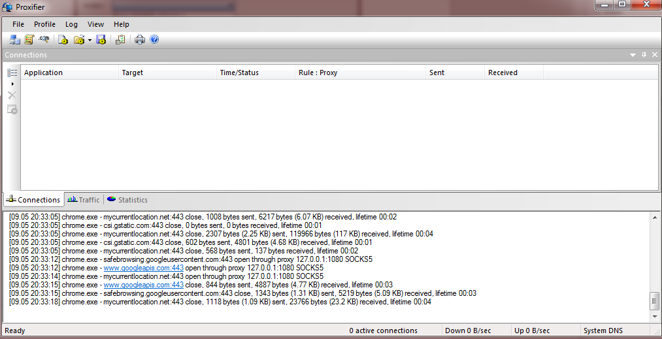The height and width of the screenshot is (339, 662).
Task: Select log line with 568 bytes sent, 137 received
Action: point(183,251)
